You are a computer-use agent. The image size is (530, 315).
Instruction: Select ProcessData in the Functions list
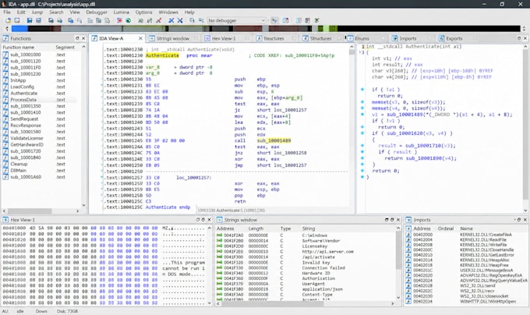pyautogui.click(x=39, y=100)
